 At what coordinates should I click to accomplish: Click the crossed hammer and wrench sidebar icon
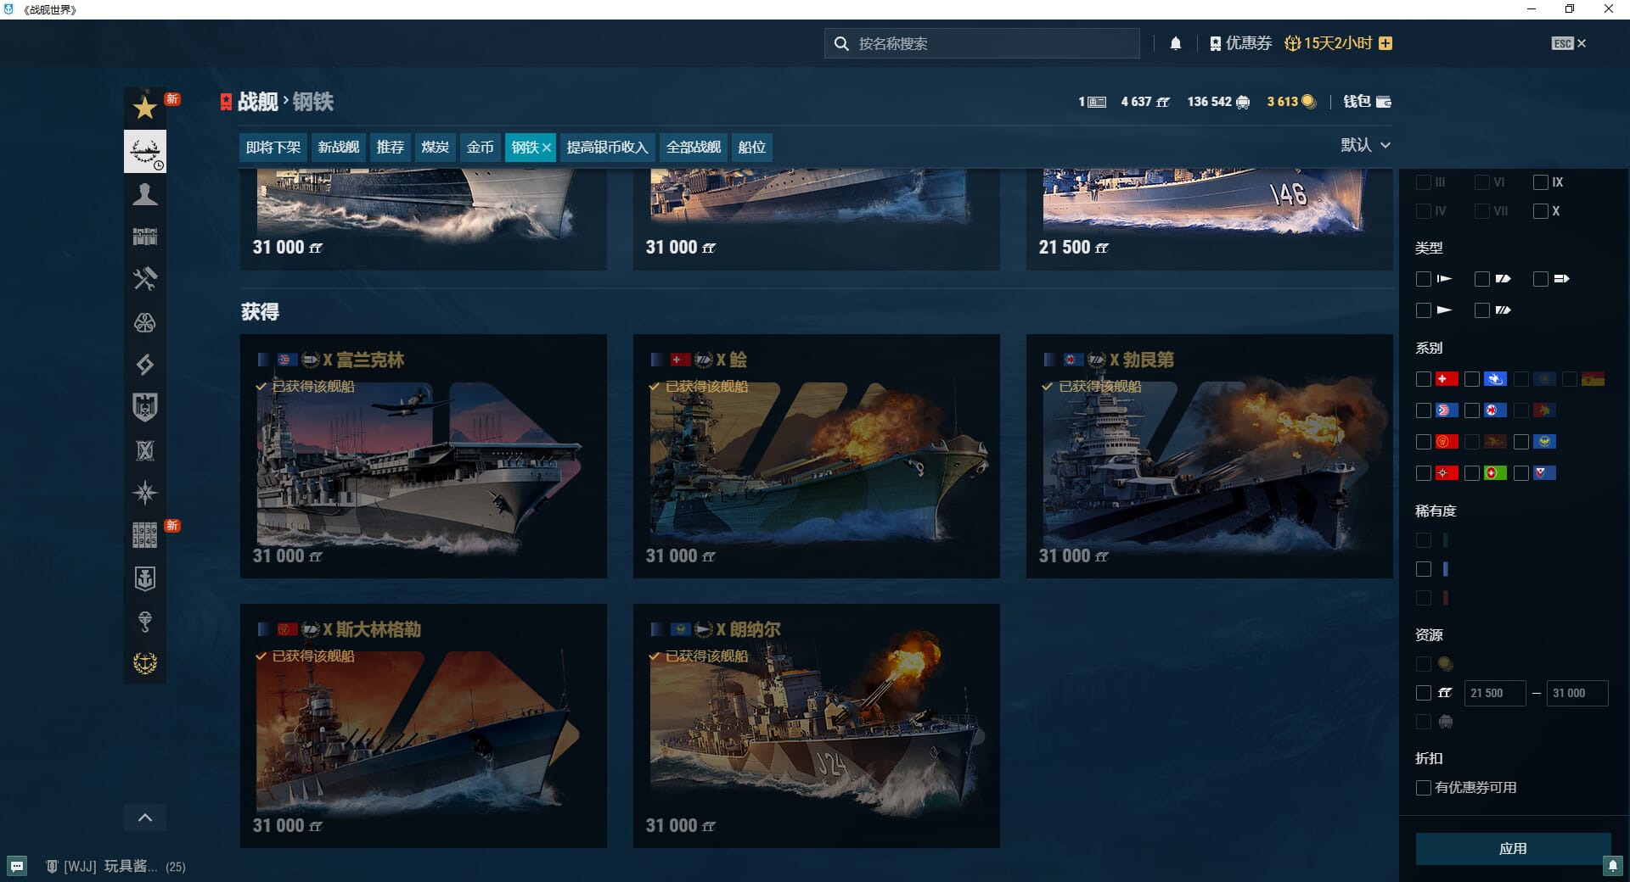tap(145, 279)
